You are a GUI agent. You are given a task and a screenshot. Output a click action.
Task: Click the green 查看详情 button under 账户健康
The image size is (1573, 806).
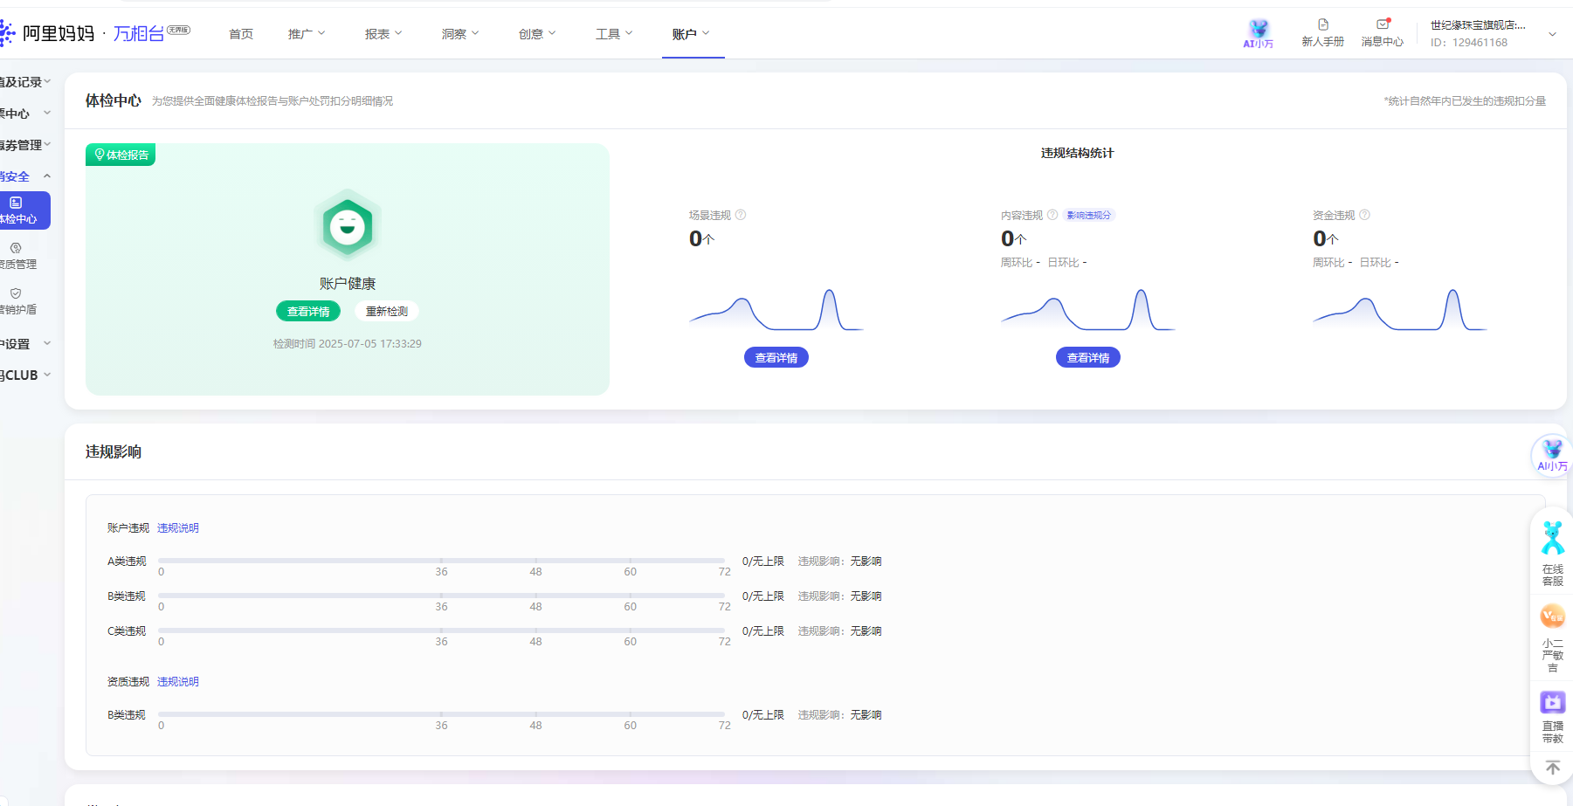[x=308, y=312]
